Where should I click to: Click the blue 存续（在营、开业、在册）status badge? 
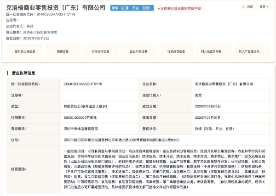[x=132, y=8]
